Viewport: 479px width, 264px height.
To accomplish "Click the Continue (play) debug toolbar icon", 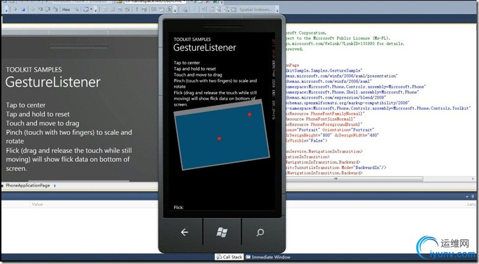I will coord(16,10).
